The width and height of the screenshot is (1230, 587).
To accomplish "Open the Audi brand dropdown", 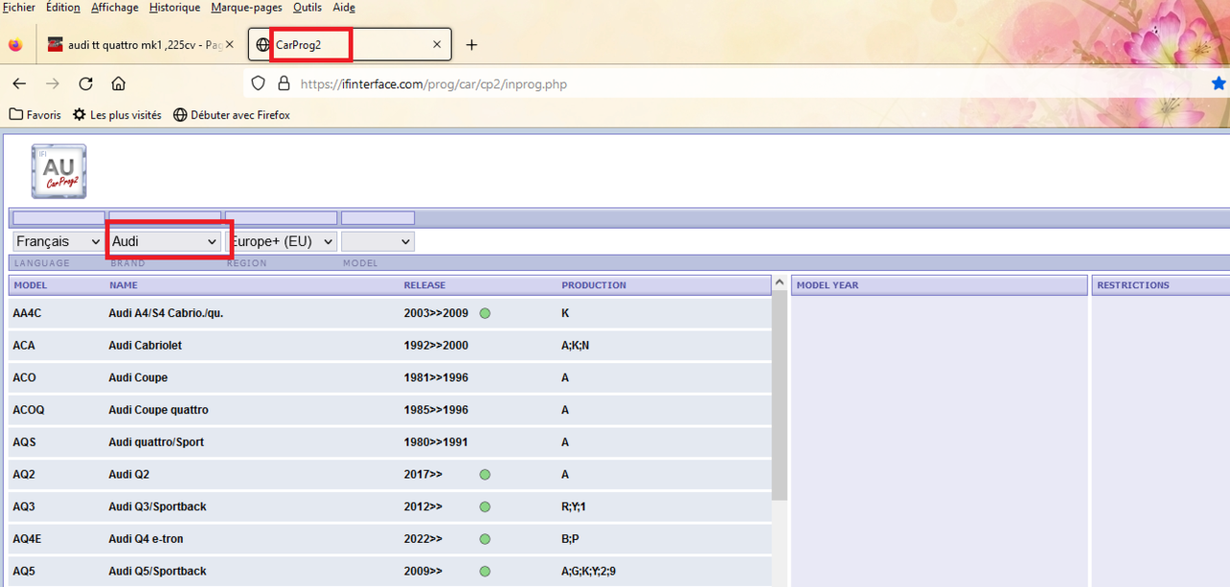I will tap(164, 241).
